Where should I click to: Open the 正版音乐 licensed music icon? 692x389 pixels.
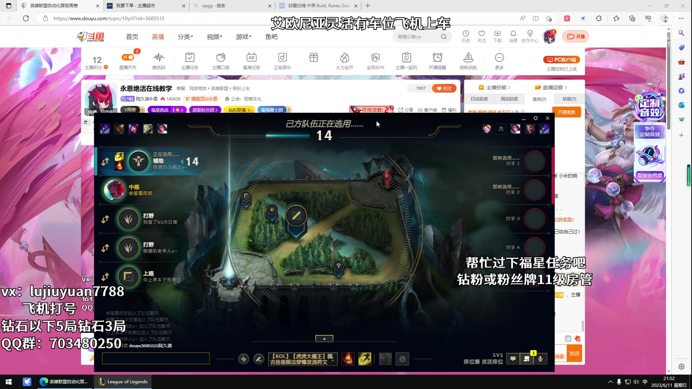(283, 61)
